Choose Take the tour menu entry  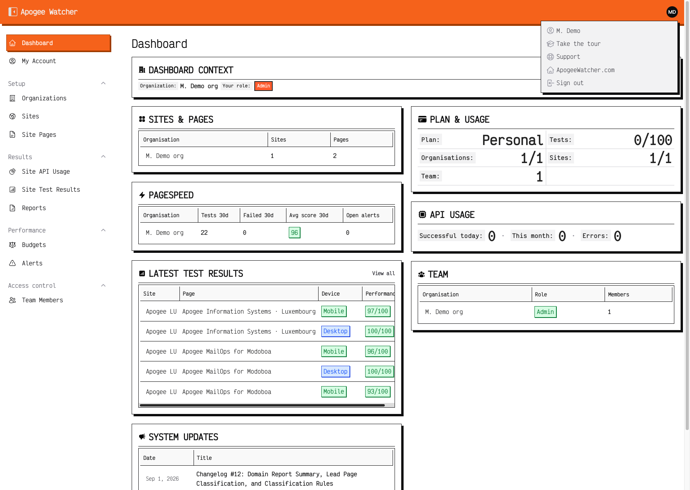578,44
